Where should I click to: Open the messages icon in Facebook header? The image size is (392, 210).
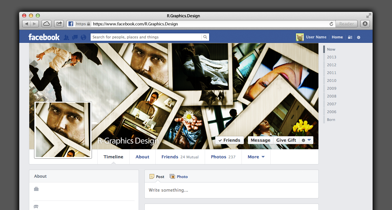(x=75, y=37)
